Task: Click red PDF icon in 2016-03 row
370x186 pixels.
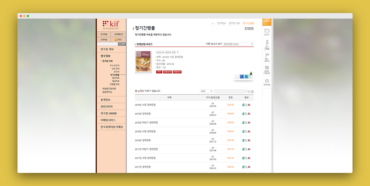Action: [x=249, y=167]
